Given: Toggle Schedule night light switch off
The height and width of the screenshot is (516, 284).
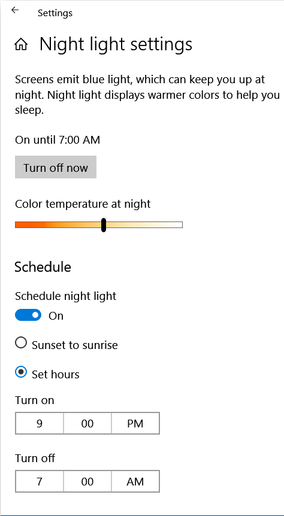Looking at the screenshot, I should point(28,315).
